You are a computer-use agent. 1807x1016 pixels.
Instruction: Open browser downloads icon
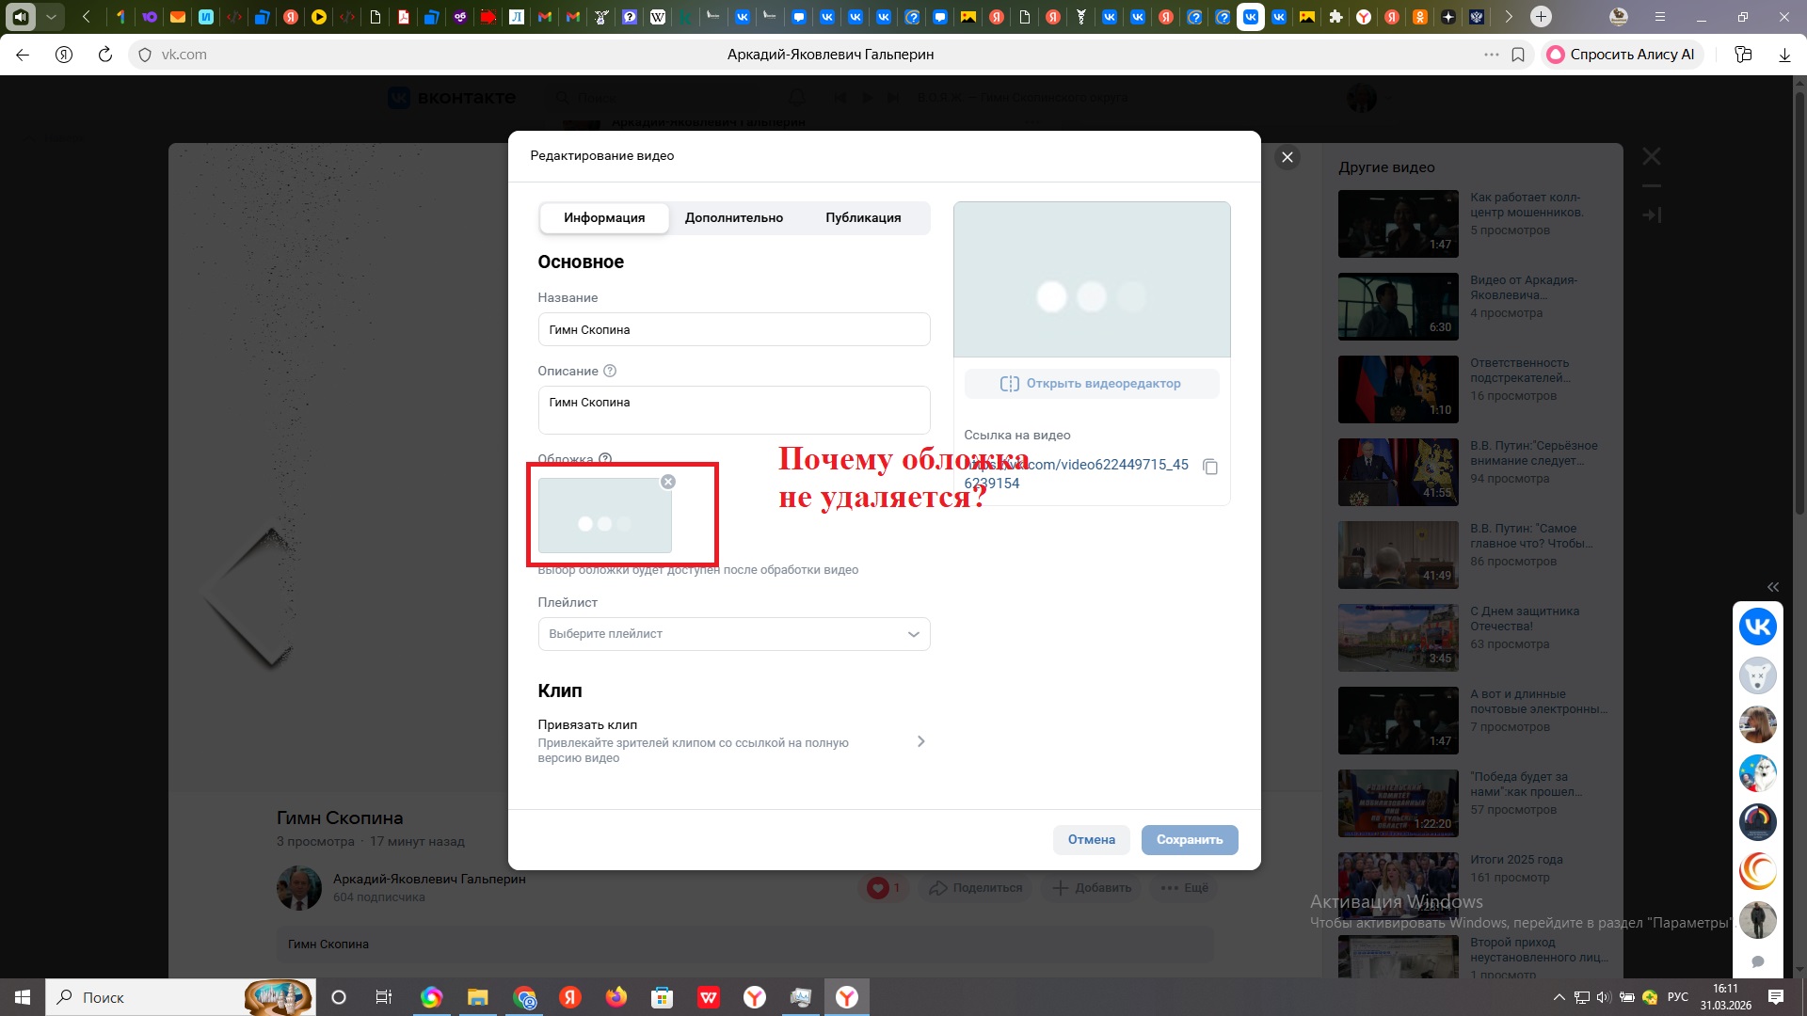pyautogui.click(x=1784, y=55)
